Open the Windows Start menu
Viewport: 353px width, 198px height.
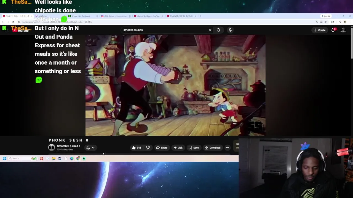click(4, 158)
